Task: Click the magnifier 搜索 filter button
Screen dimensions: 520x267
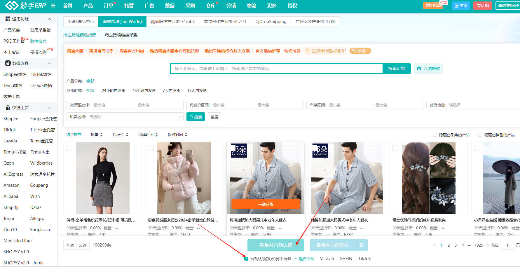Action: coord(196,117)
